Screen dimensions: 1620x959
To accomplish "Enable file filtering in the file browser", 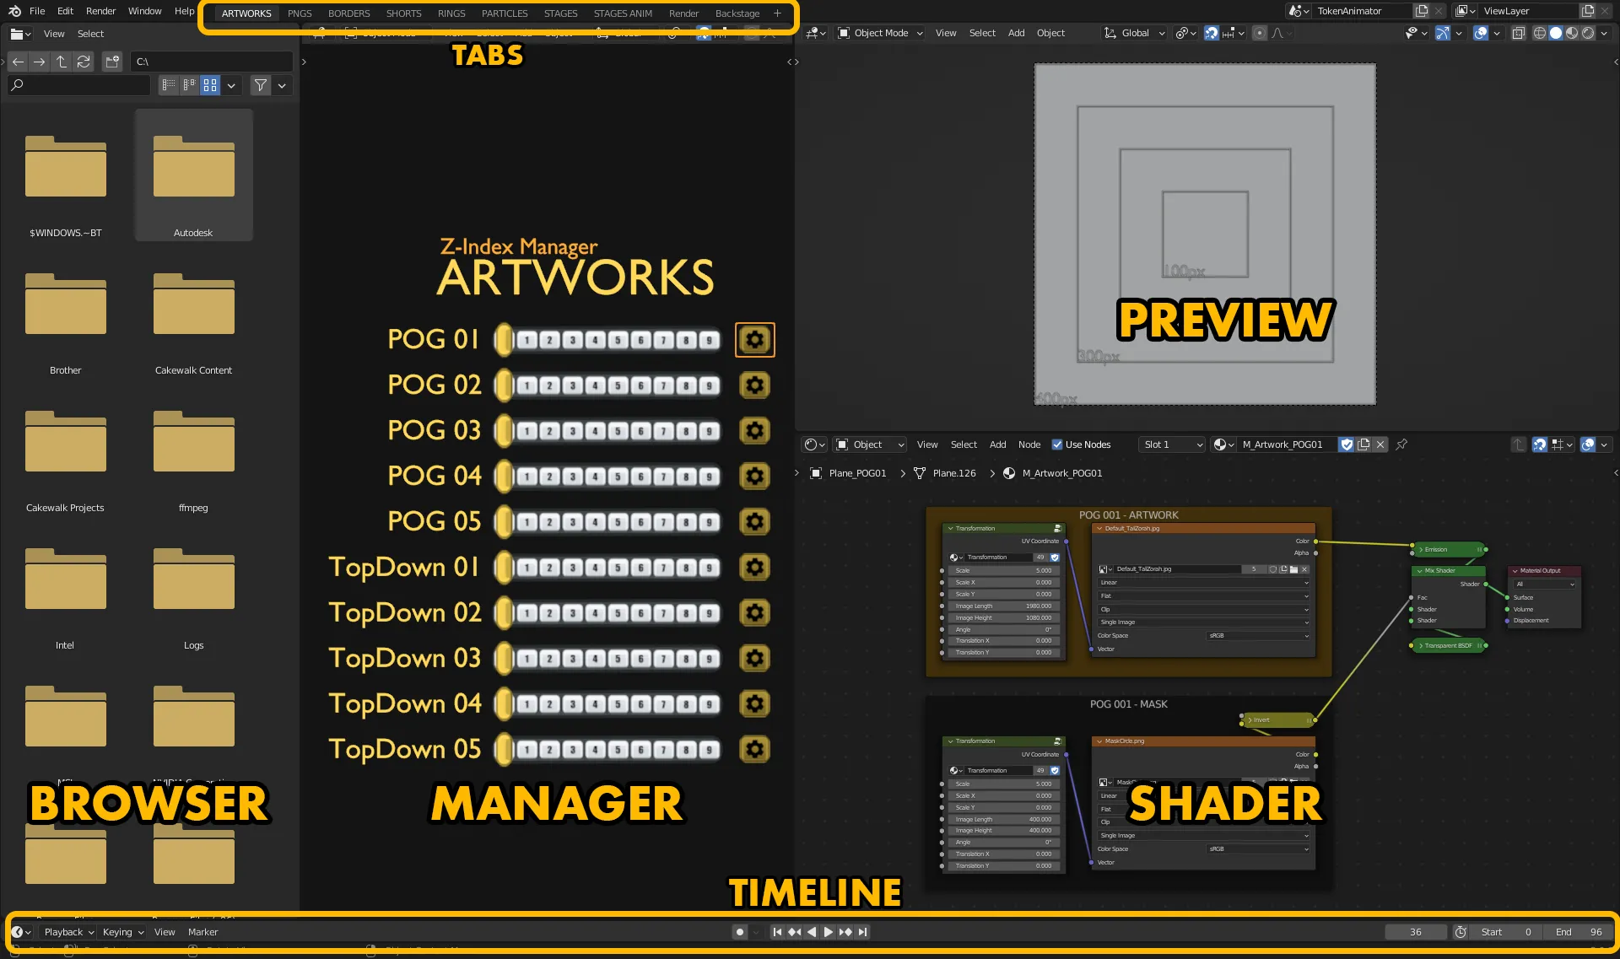I will click(261, 85).
